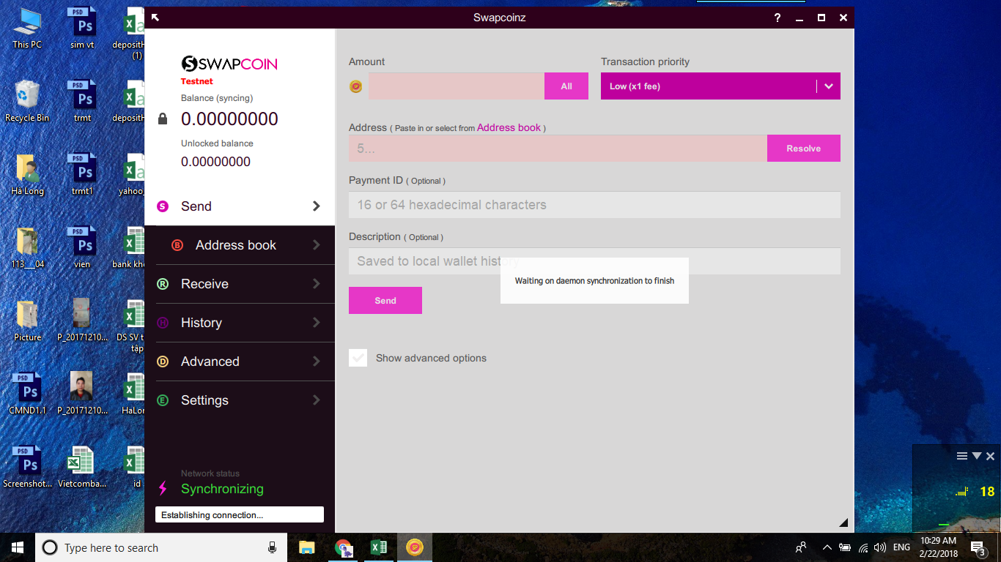The image size is (1001, 562).
Task: Open help with the question mark icon
Action: (777, 18)
